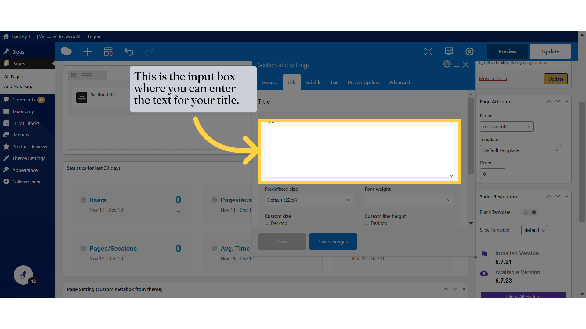The width and height of the screenshot is (586, 329).
Task: Click the Move to Trash link
Action: (493, 79)
